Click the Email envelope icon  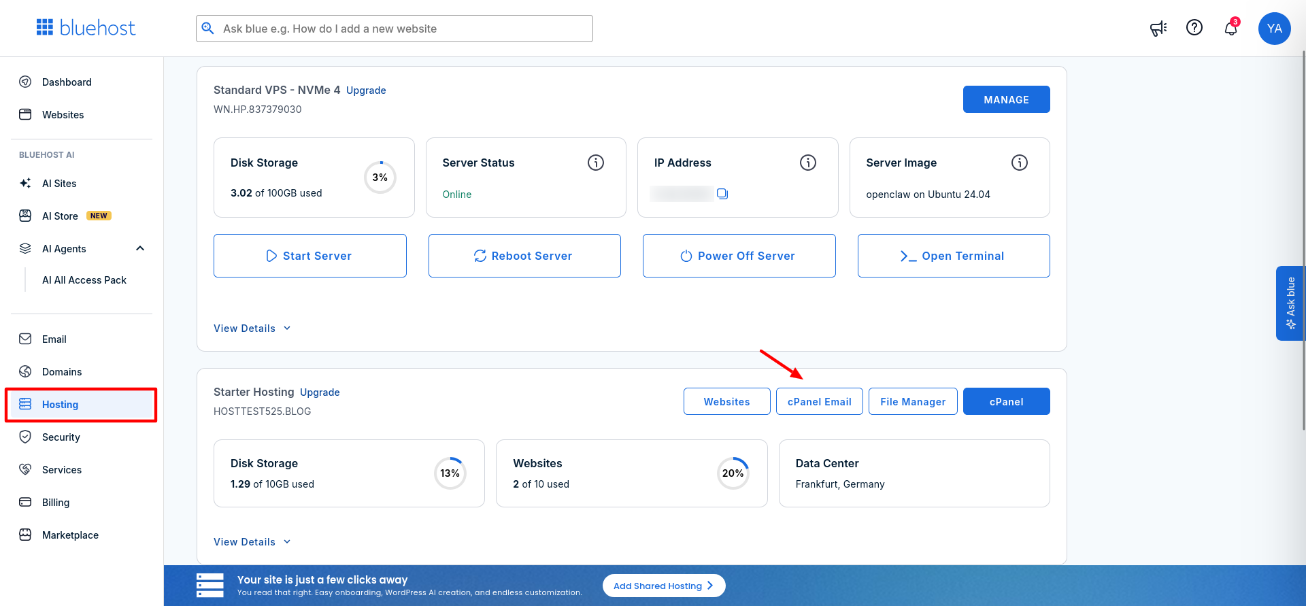click(25, 339)
